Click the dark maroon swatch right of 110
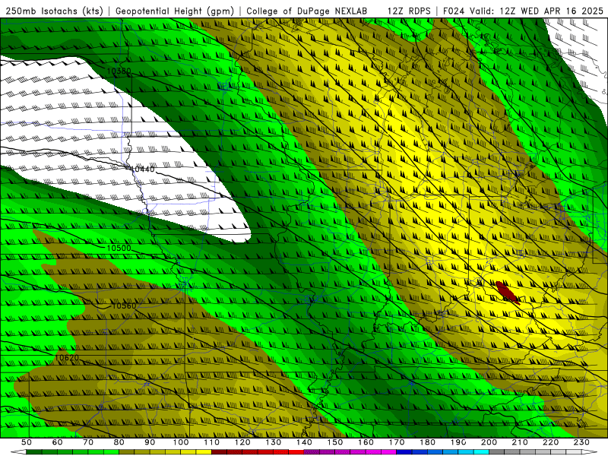The height and width of the screenshot is (456, 608). click(x=220, y=452)
